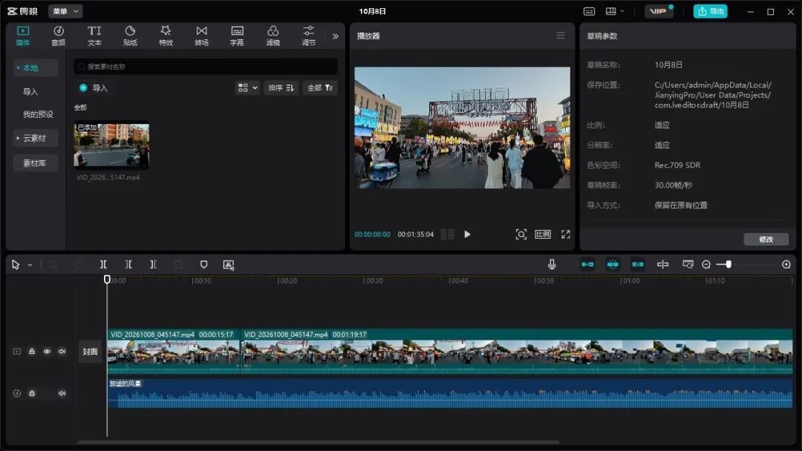
Task: Click the 比例 aspect ratio button
Action: pyautogui.click(x=543, y=234)
